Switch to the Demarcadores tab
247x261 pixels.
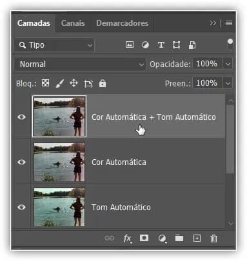[123, 23]
